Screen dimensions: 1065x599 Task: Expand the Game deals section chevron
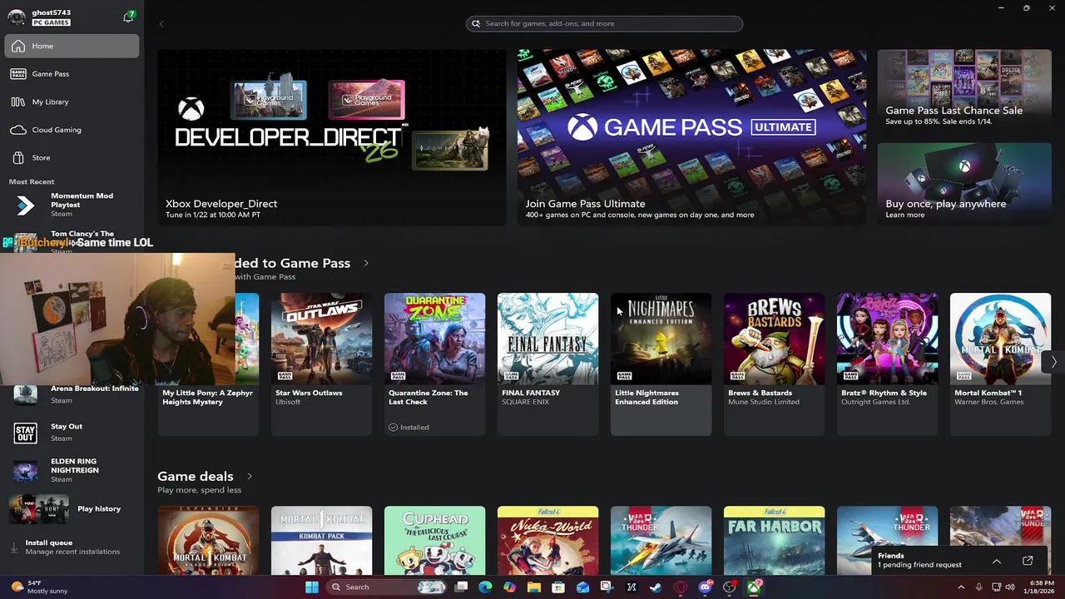[x=249, y=476]
